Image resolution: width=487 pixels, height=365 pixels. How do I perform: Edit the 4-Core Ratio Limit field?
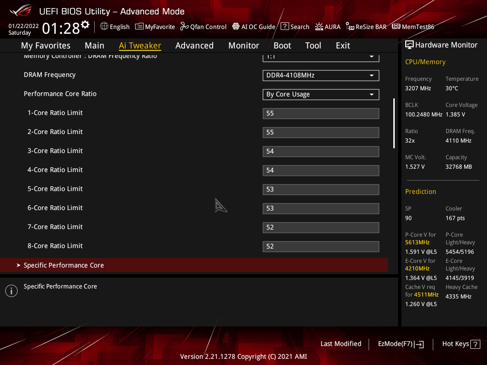click(321, 171)
